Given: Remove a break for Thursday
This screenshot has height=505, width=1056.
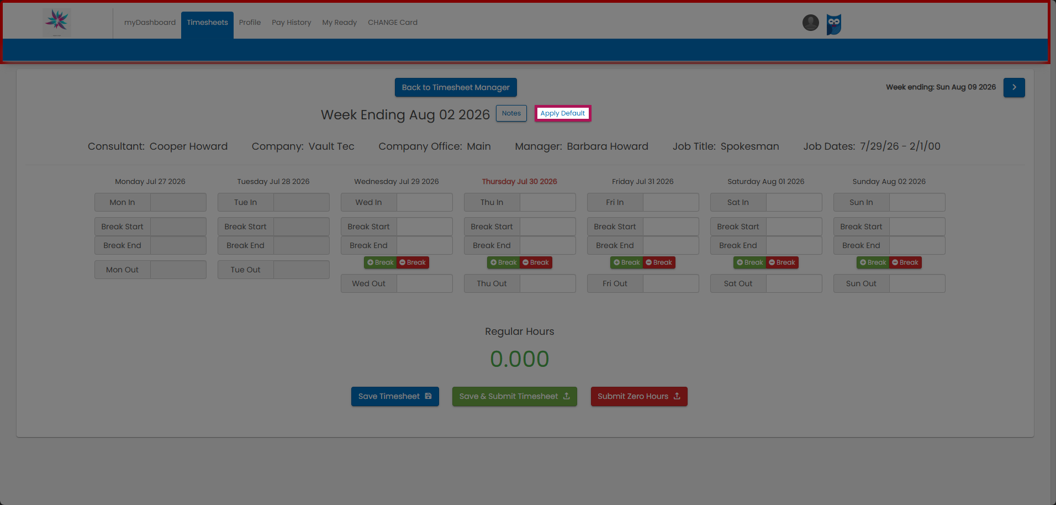Looking at the screenshot, I should click(536, 262).
